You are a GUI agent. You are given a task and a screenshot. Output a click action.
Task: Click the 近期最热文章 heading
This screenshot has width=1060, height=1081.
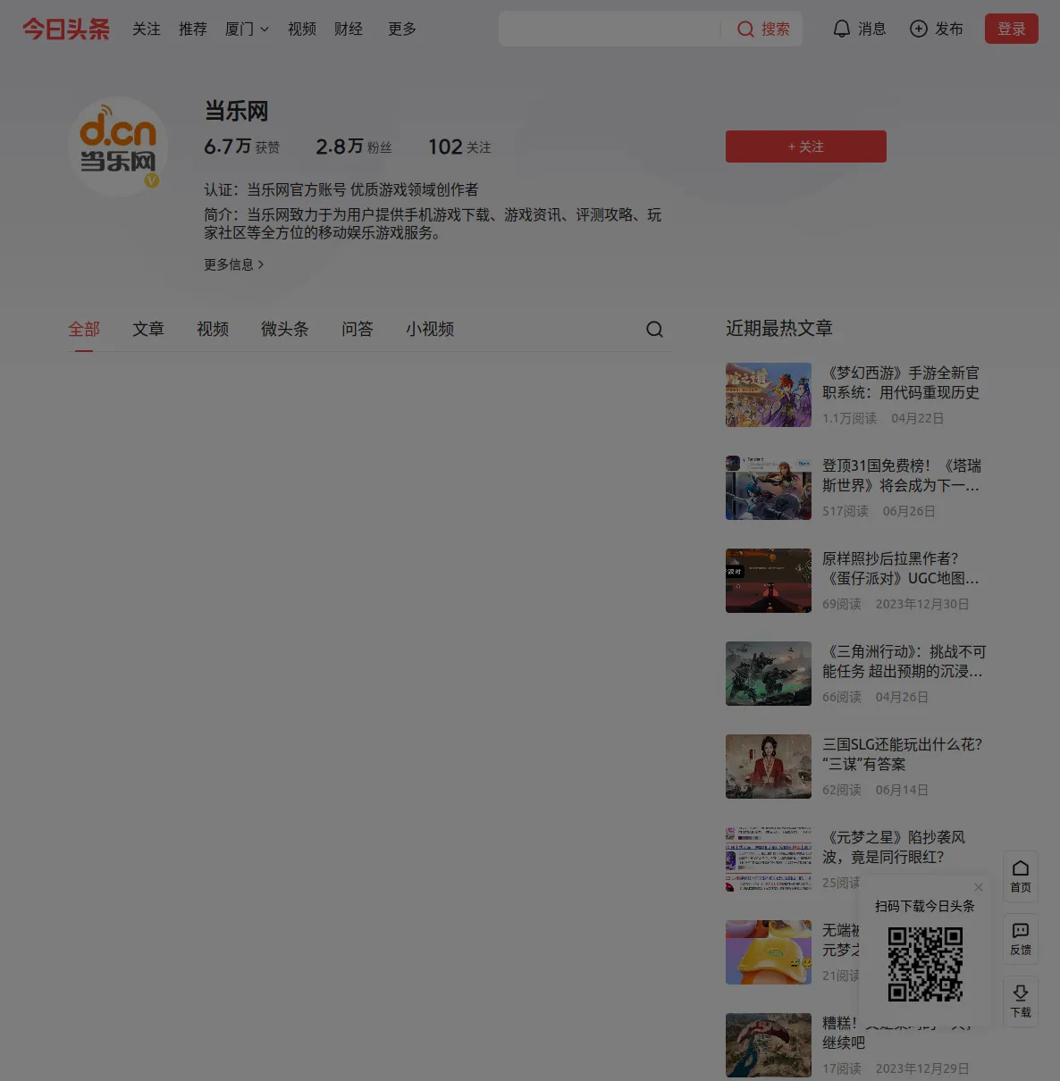click(779, 328)
